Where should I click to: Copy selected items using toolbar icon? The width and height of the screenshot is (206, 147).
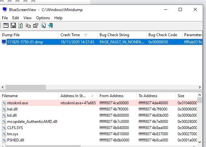coord(28,25)
